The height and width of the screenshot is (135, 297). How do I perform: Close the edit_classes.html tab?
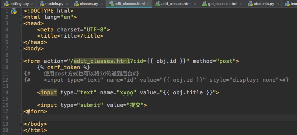tap(148, 4)
